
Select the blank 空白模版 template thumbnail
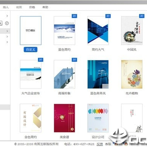tap(31, 31)
